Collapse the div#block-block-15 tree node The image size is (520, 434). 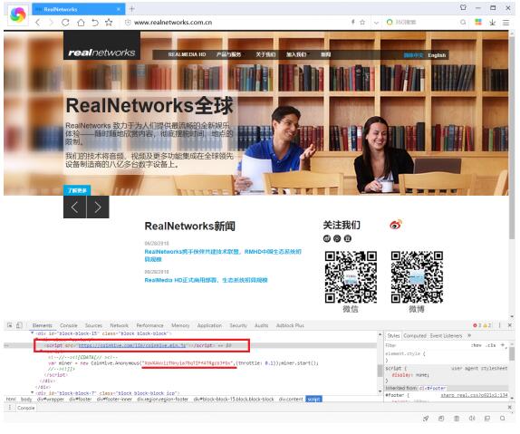click(33, 333)
